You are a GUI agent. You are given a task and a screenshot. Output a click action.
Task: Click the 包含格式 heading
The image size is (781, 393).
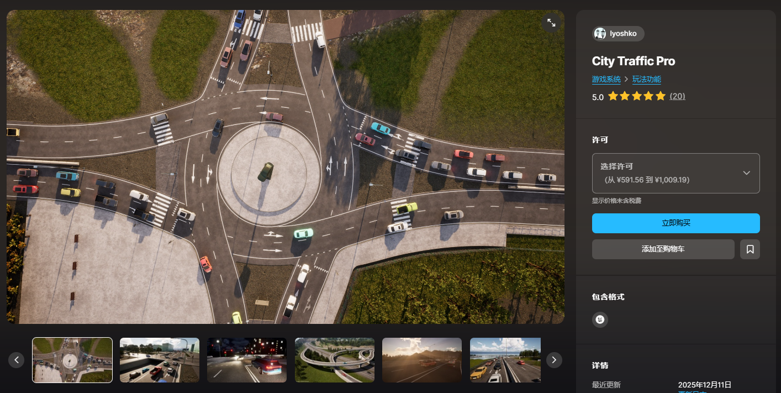tap(608, 297)
